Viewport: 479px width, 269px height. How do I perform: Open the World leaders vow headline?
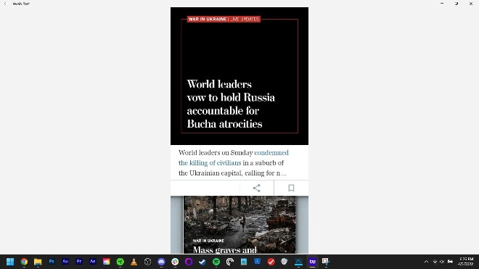click(x=231, y=104)
